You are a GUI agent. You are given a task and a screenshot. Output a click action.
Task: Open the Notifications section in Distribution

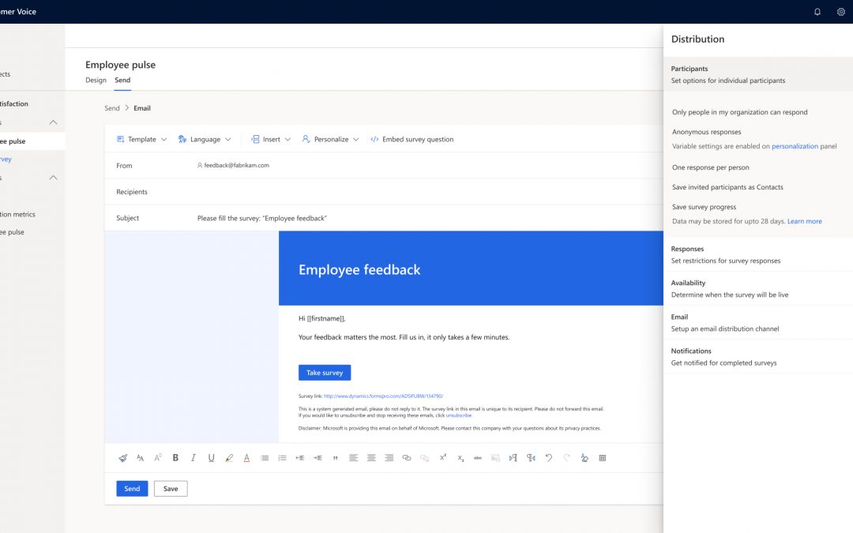pyautogui.click(x=758, y=357)
